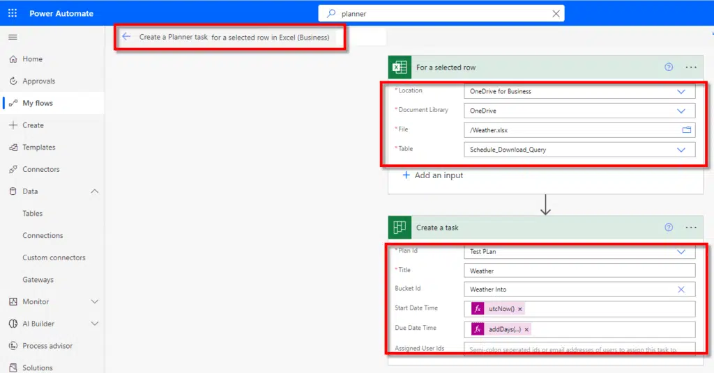Open help for the selected row trigger
The width and height of the screenshot is (714, 373).
coord(669,68)
